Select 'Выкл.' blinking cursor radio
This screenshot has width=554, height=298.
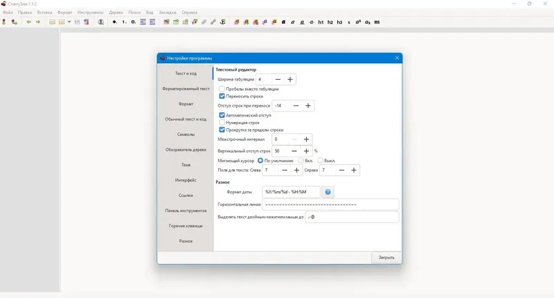click(320, 161)
